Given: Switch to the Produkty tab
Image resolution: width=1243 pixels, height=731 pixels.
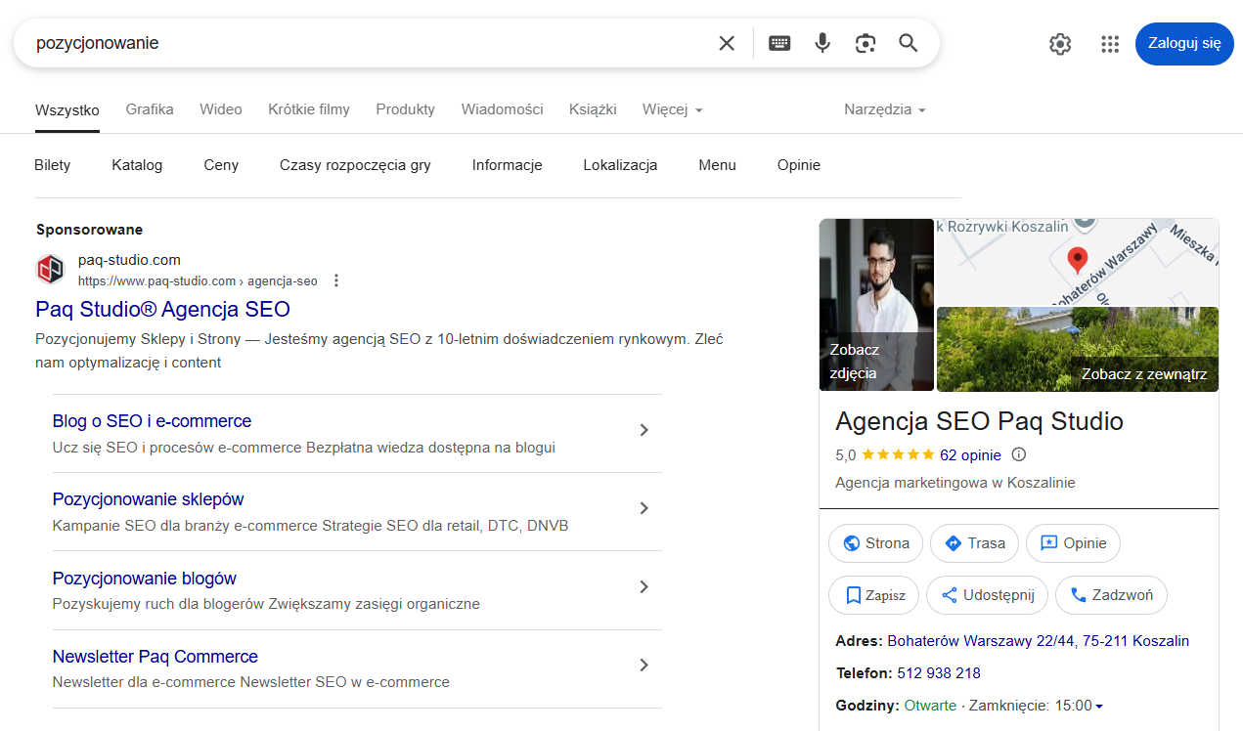Looking at the screenshot, I should 406,109.
